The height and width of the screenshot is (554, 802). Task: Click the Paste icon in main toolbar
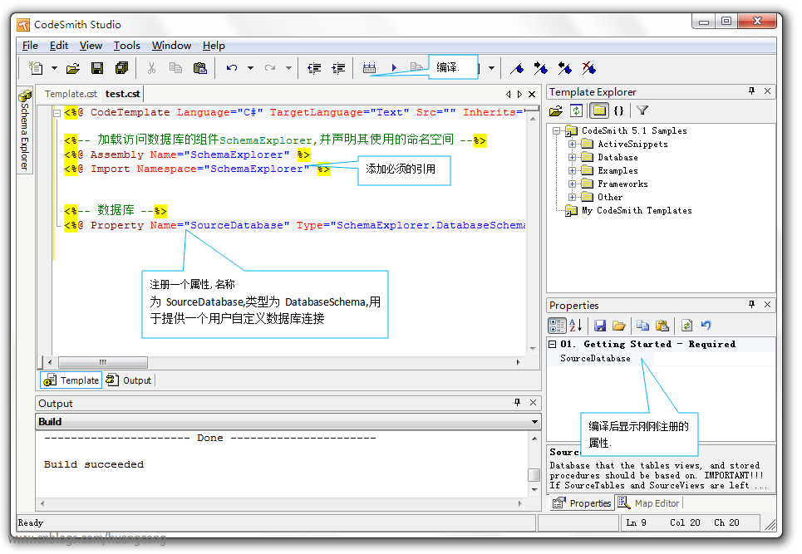(x=199, y=68)
